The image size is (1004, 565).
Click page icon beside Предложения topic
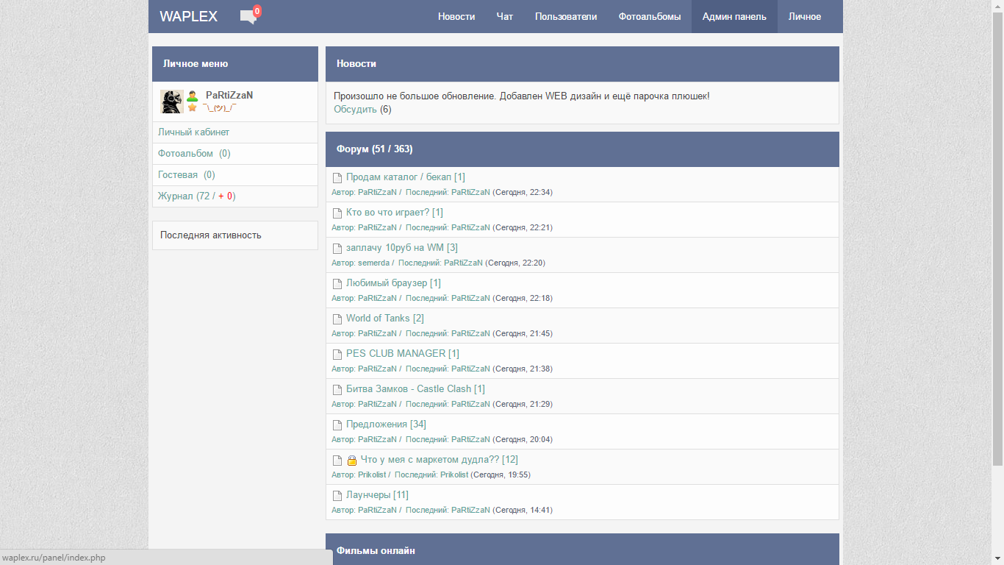pos(337,425)
